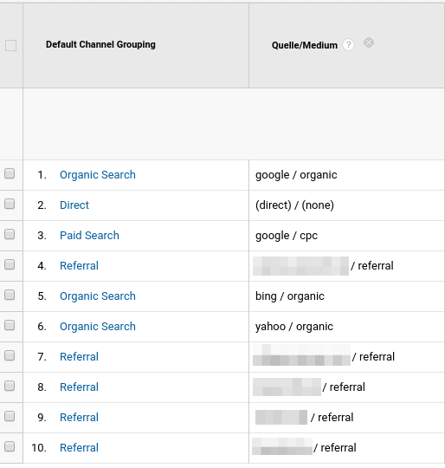This screenshot has height=468, width=445.
Task: Open the Referral link in row 9
Action: [x=79, y=417]
